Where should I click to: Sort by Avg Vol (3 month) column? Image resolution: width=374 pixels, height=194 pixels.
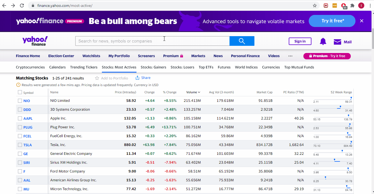[x=221, y=92]
